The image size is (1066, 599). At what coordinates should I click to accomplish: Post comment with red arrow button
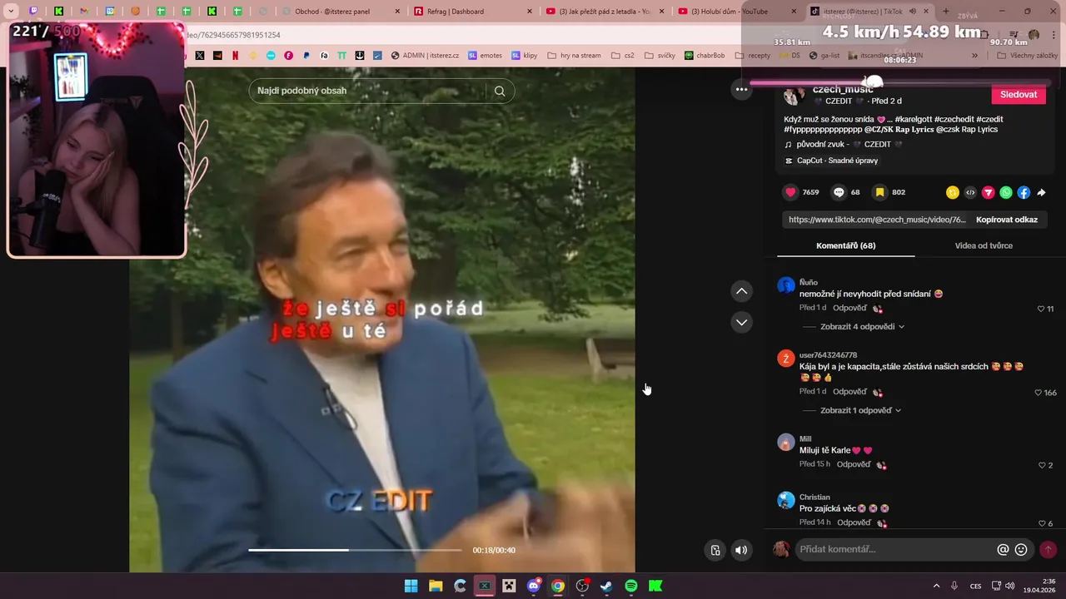(1048, 549)
